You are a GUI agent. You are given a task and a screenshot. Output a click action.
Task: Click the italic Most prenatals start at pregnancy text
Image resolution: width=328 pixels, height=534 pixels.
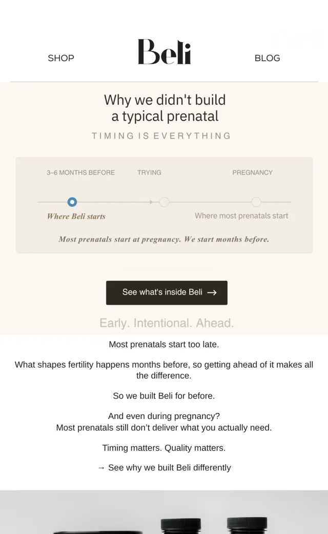[x=164, y=239]
